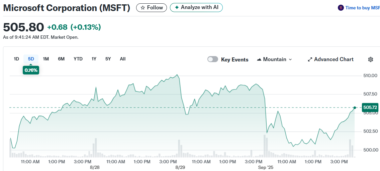
Task: Click the purple icon beside Time to buy
Action: (x=341, y=8)
